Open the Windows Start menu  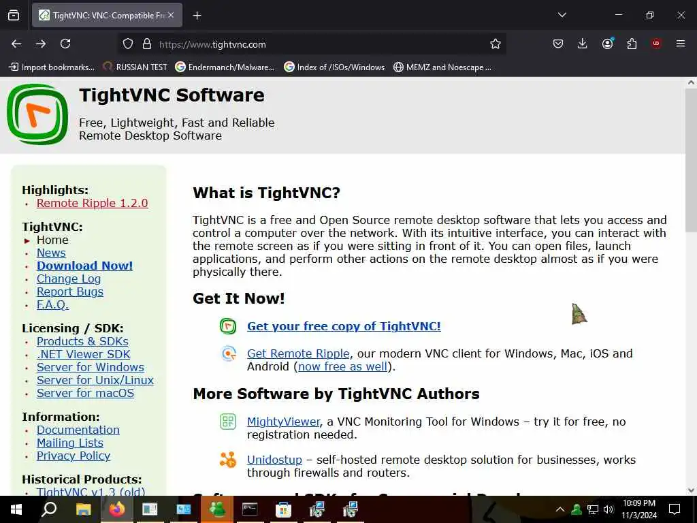click(16, 509)
